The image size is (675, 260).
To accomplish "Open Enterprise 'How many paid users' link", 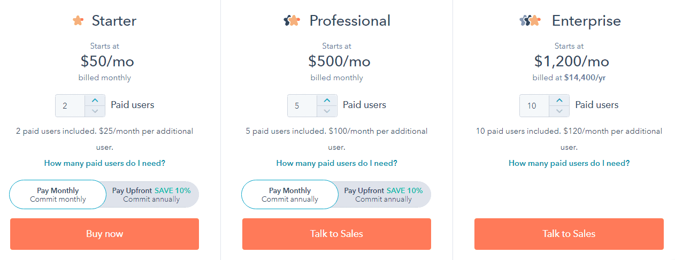I will click(x=569, y=163).
